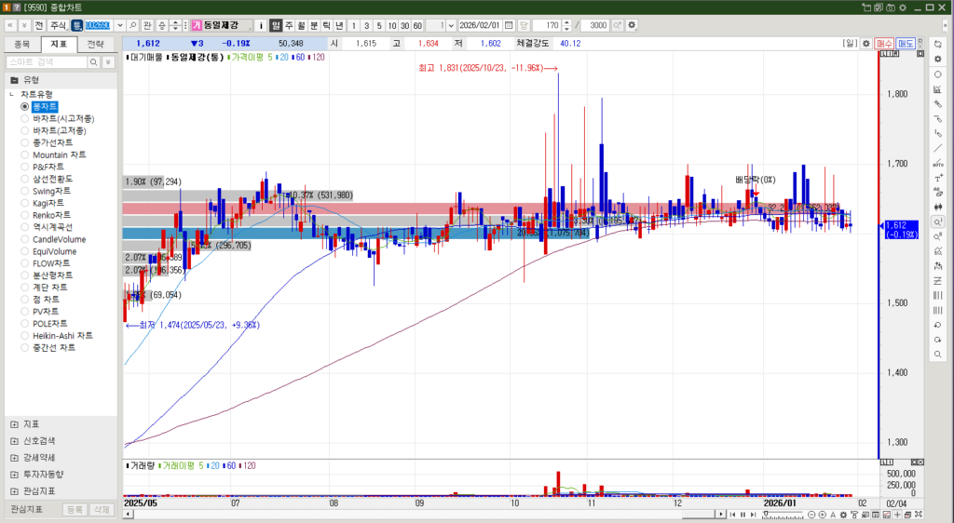Click the stock search magnifier icon
Viewport: 954px width, 523px height.
133,24
